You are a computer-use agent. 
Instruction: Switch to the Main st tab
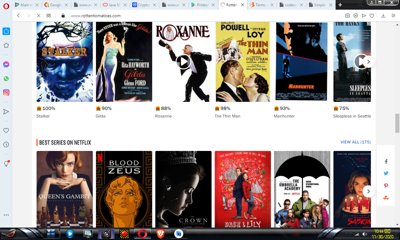(x=27, y=5)
